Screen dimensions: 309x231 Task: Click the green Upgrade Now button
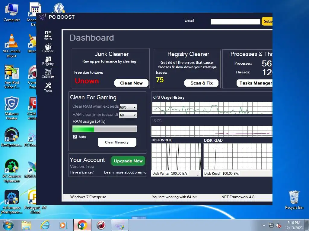[x=128, y=161]
